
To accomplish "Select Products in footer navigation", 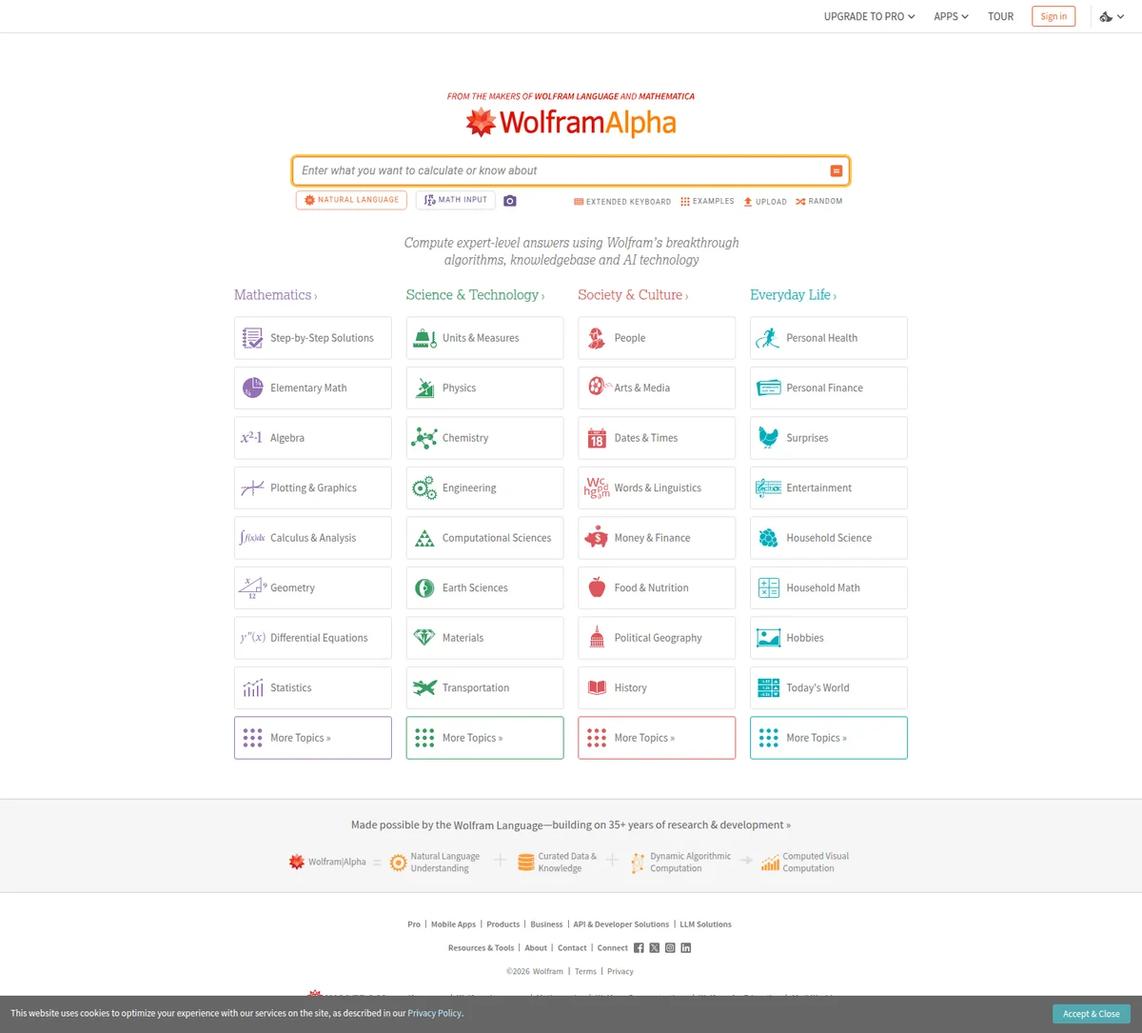I will [502, 924].
